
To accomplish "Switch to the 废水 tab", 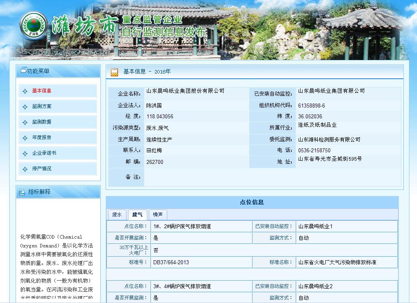I will coord(117,214).
